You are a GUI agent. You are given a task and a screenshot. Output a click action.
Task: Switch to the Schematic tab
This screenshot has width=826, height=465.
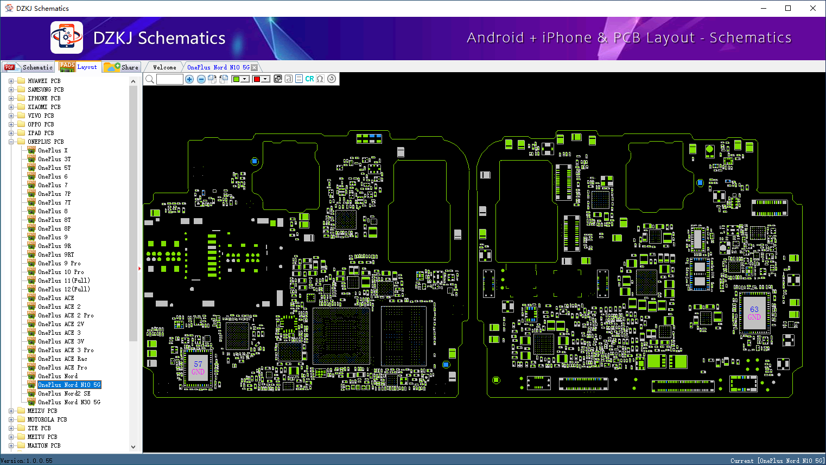pyautogui.click(x=29, y=67)
